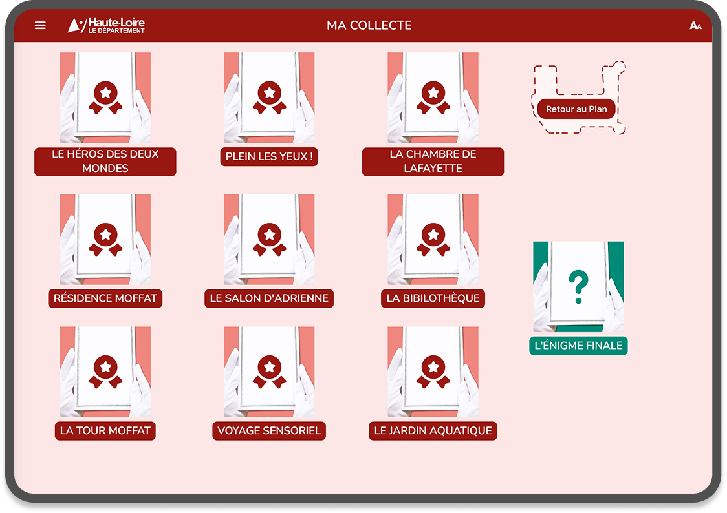This screenshot has height=513, width=727.
Task: Toggle text size with Aa icon
Action: (x=695, y=26)
